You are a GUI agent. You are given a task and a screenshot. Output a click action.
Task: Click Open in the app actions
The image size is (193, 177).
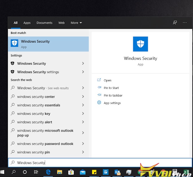[108, 80]
